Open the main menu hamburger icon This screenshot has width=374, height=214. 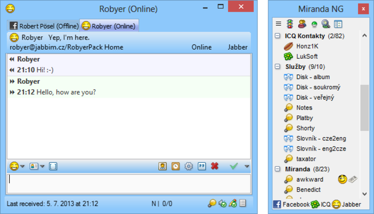(278, 24)
